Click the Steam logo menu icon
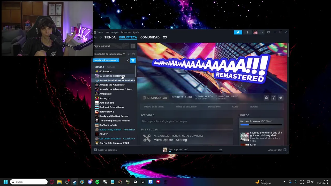The height and width of the screenshot is (186, 331). 95,32
